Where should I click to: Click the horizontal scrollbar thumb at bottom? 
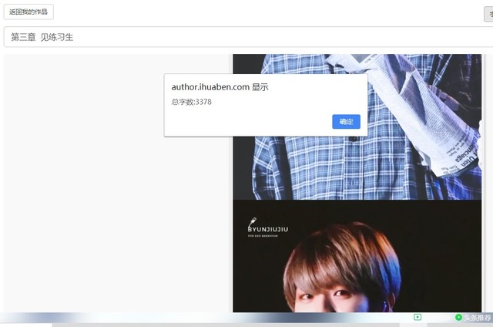pos(223,325)
